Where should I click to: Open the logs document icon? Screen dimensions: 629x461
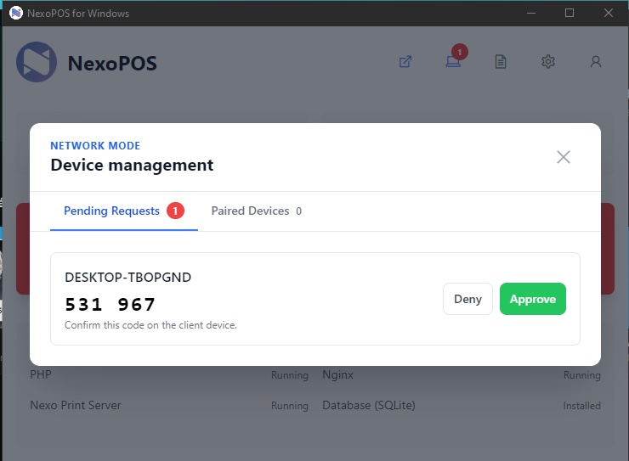501,62
